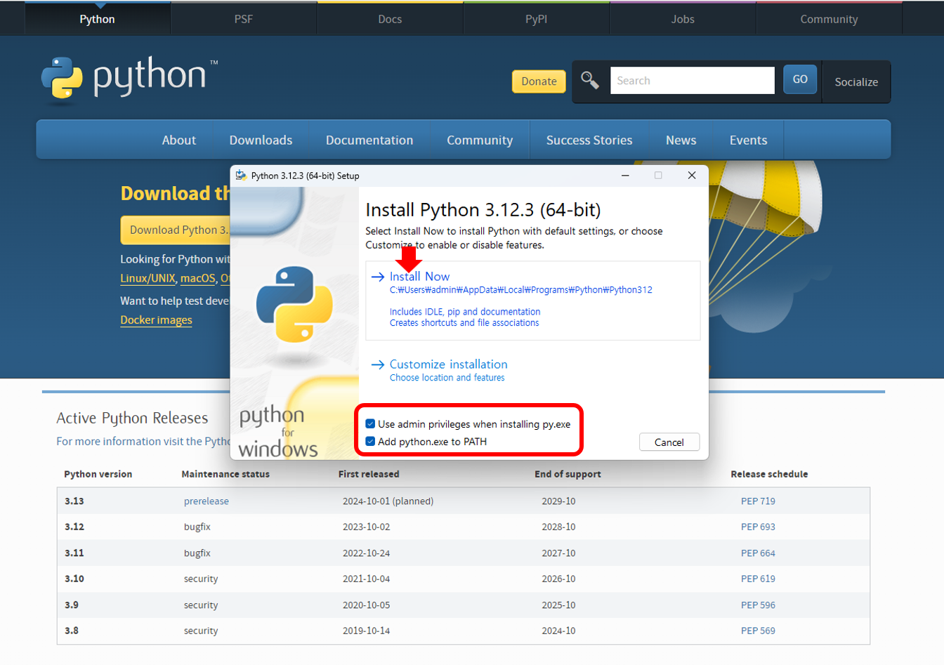Click '2029-10' end of support cell

click(x=558, y=501)
